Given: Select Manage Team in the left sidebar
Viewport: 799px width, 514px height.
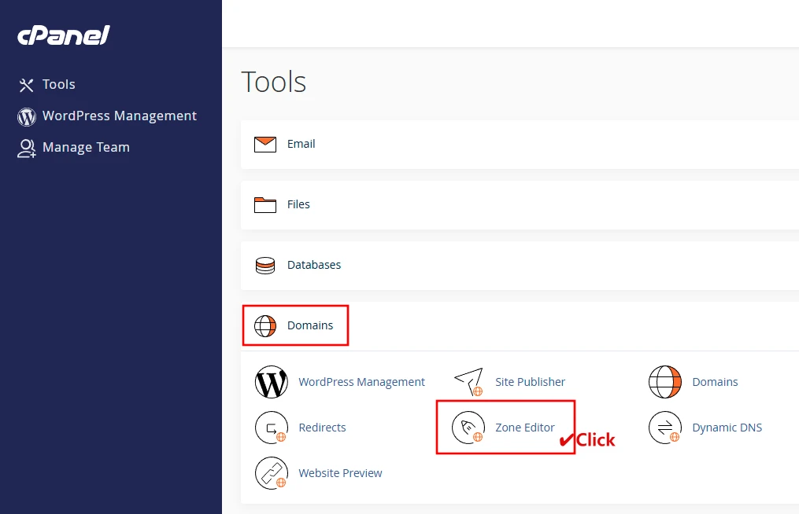Looking at the screenshot, I should click(86, 147).
